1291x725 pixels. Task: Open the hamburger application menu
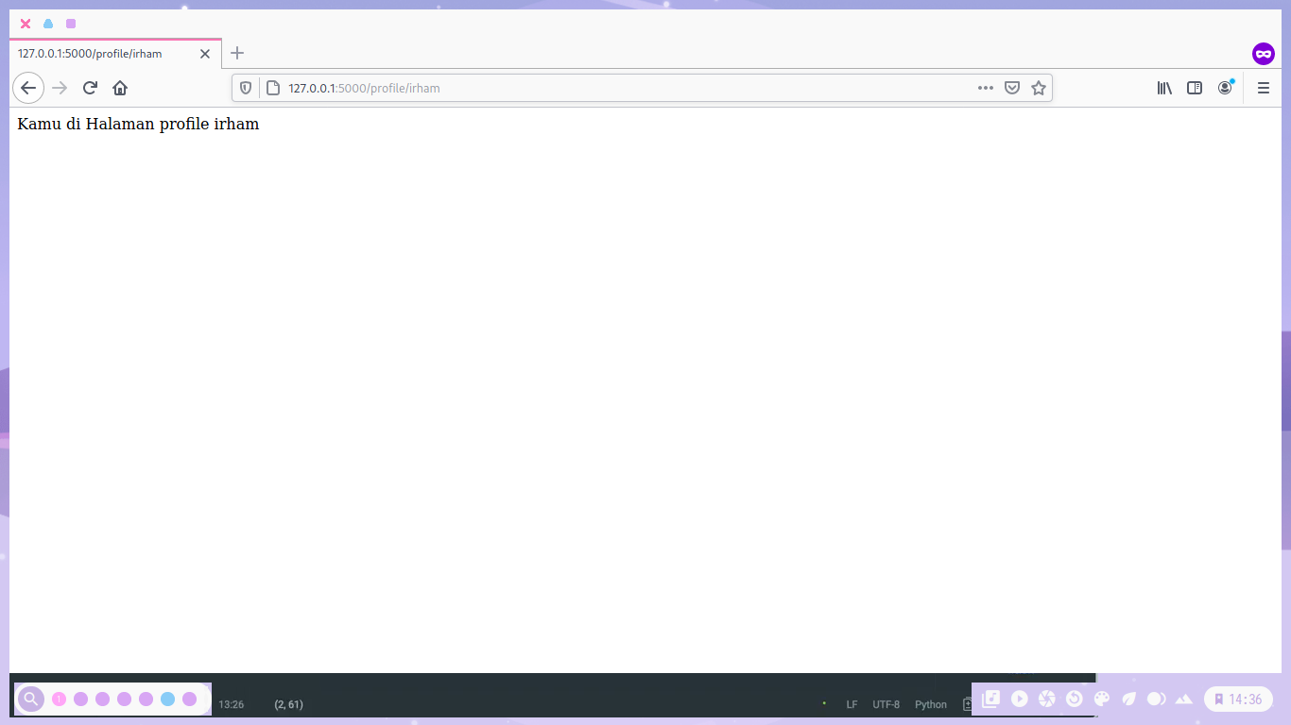(1263, 88)
